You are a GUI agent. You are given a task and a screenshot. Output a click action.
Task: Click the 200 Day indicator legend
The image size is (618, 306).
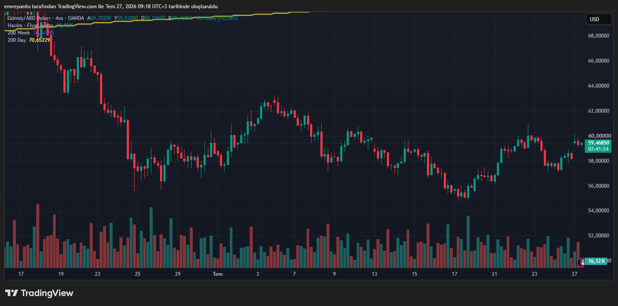coord(17,40)
